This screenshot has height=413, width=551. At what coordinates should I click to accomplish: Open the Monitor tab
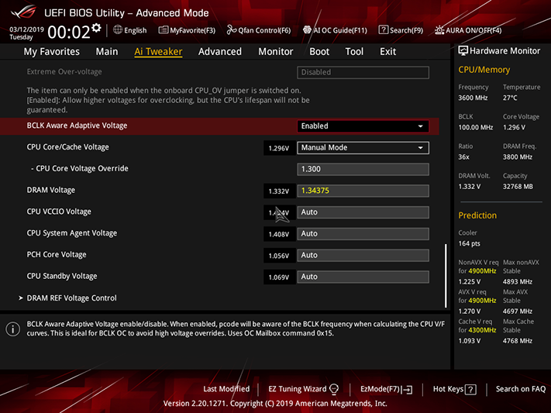(276, 52)
